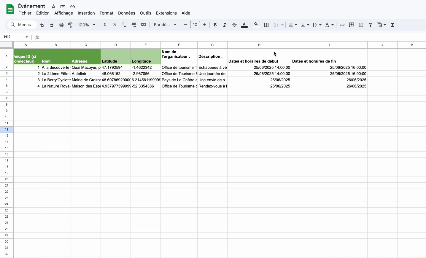Select cell with latitude 47.1792594
This screenshot has width=426, height=258.
(116, 67)
